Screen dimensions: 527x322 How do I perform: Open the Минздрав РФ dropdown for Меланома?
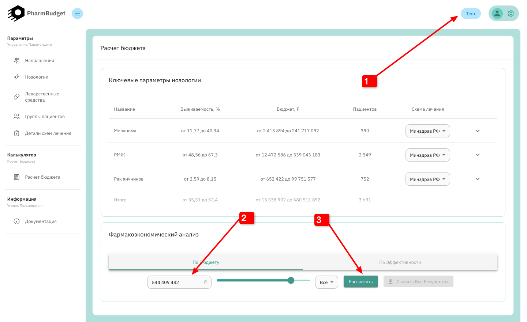tap(427, 131)
